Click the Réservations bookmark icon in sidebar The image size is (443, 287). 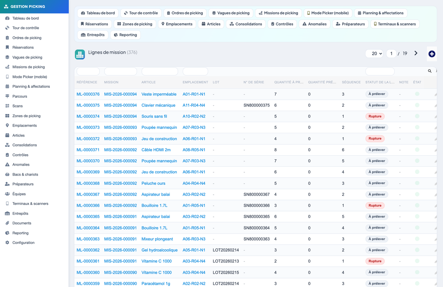[7, 47]
